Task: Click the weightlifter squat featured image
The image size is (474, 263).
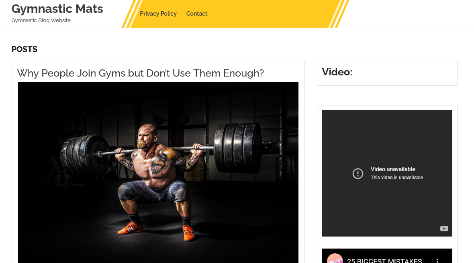Action: click(158, 172)
